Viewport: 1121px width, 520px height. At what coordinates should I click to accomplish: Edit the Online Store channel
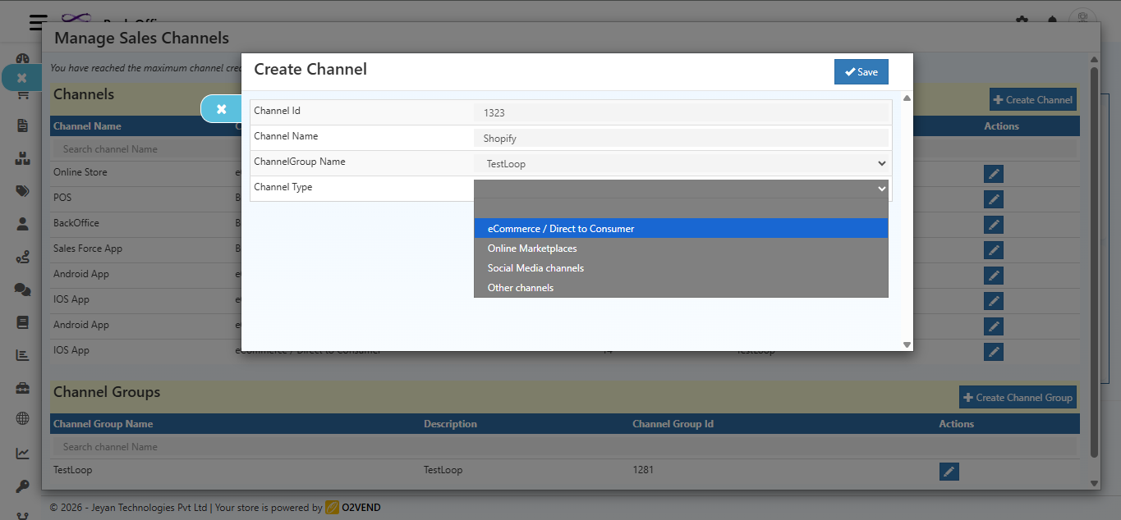993,173
